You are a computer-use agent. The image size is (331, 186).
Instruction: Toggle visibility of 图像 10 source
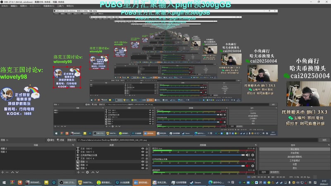[143, 165]
